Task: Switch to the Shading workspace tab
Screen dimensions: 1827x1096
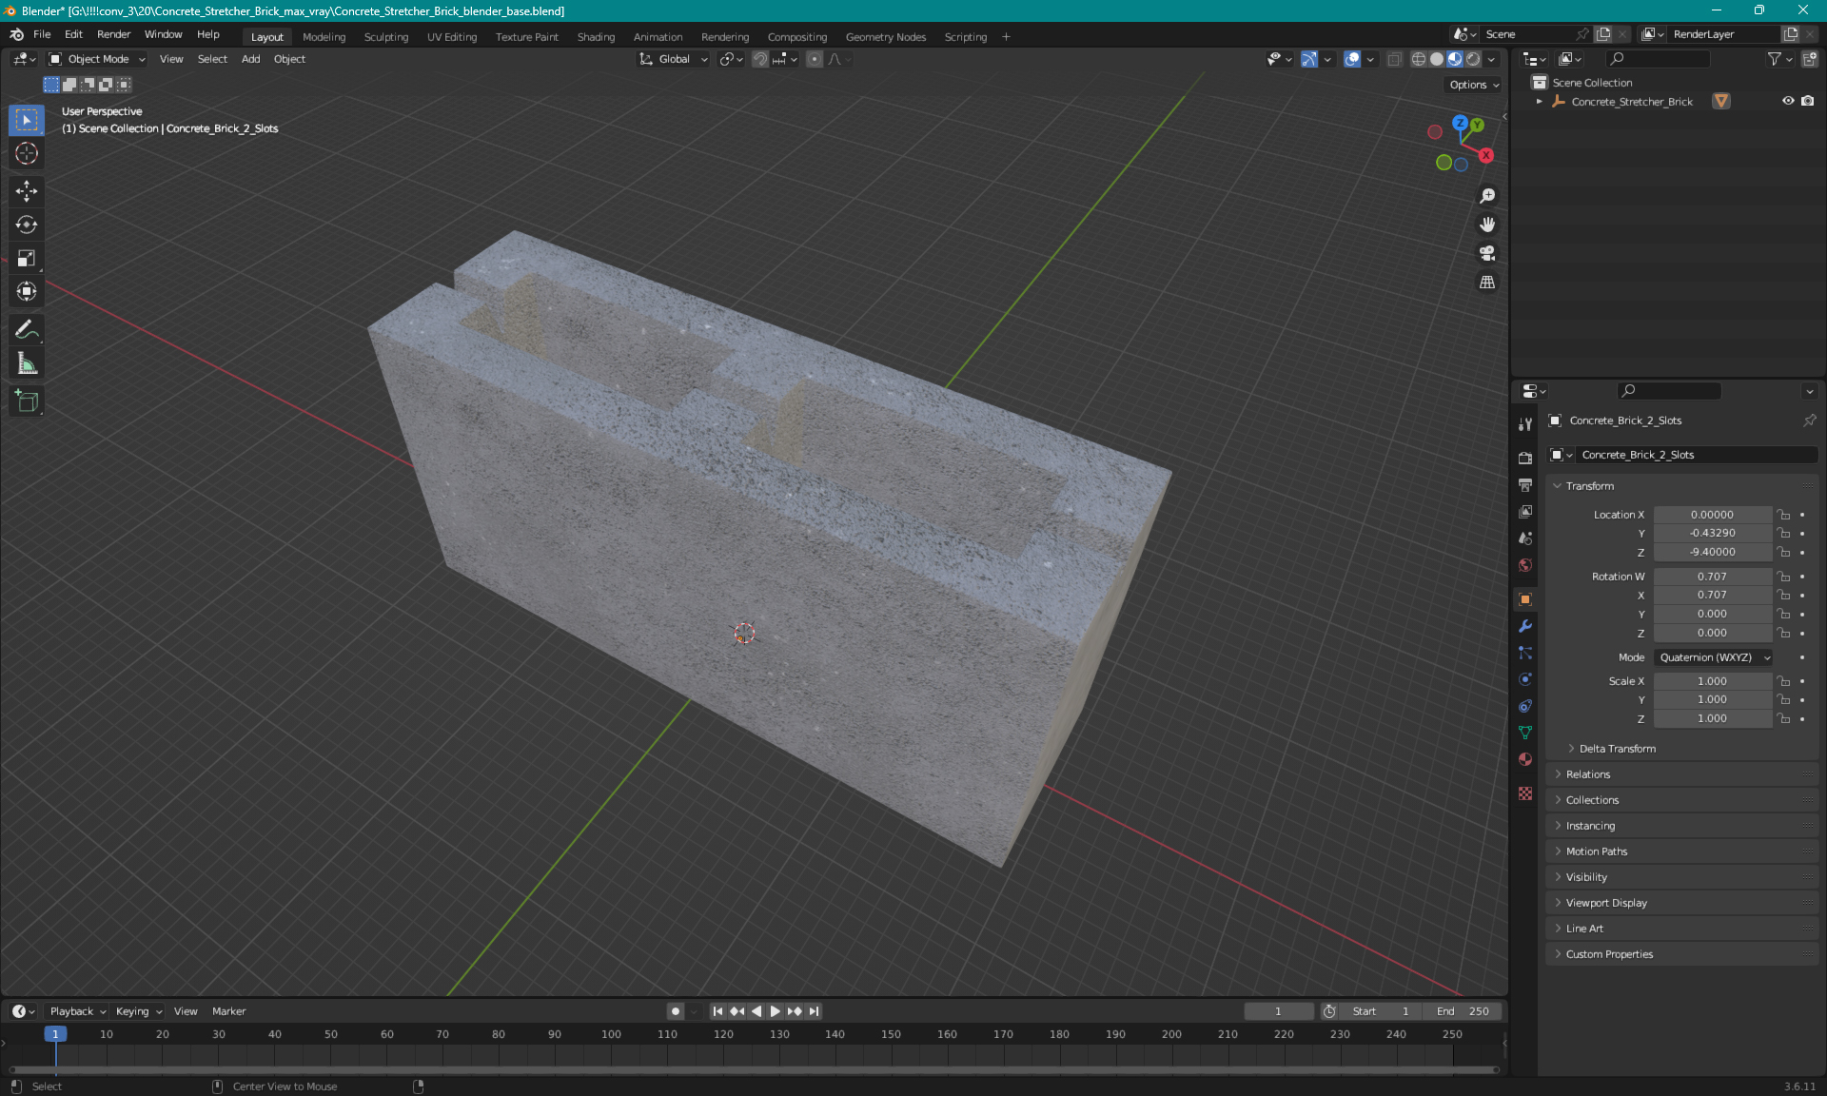Action: point(596,37)
